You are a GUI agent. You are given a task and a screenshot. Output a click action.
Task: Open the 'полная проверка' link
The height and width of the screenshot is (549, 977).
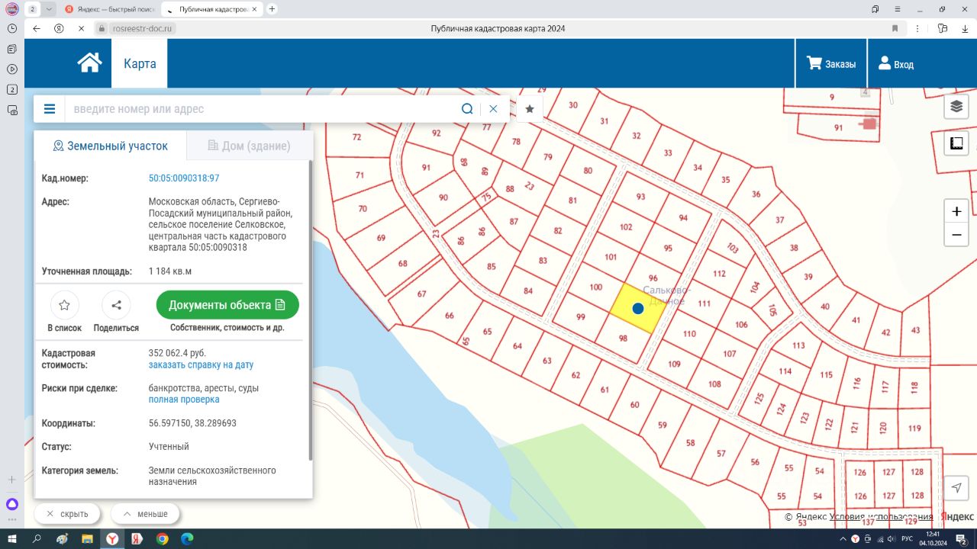coord(184,400)
